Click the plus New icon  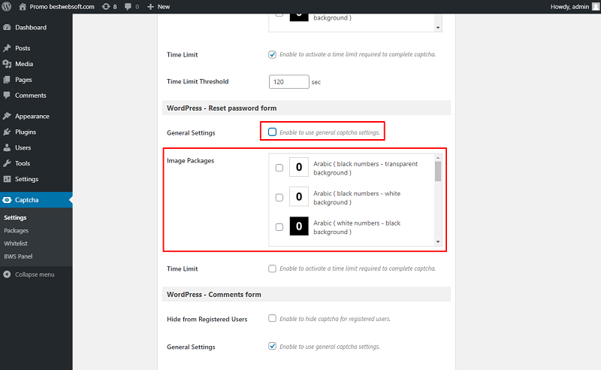click(151, 7)
